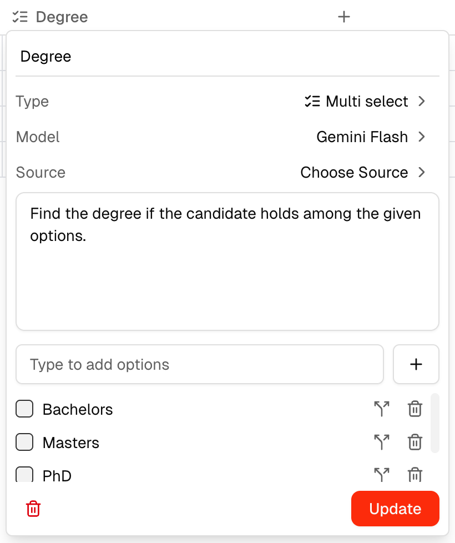Delete the Masters option
This screenshot has width=455, height=543.
[x=414, y=443]
